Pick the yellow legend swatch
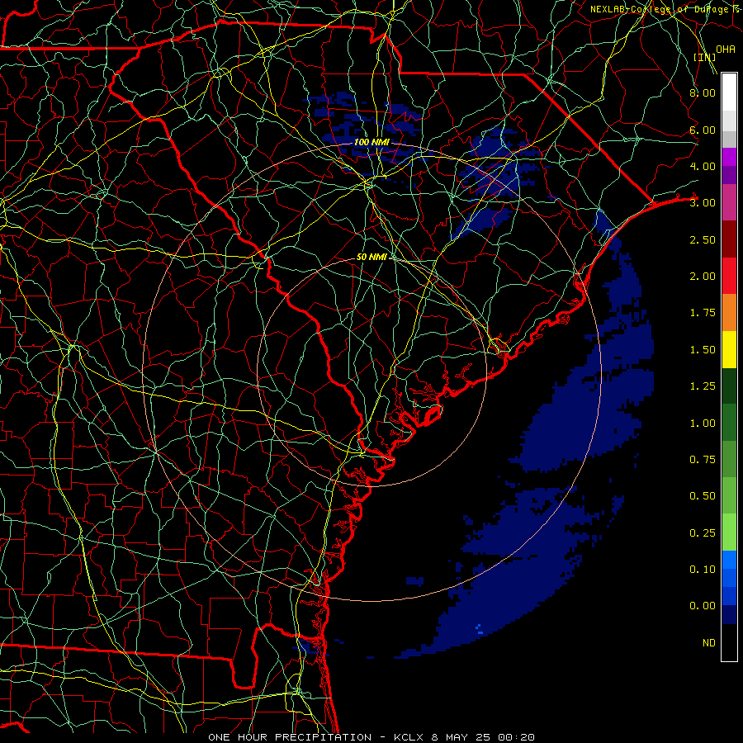 click(729, 349)
